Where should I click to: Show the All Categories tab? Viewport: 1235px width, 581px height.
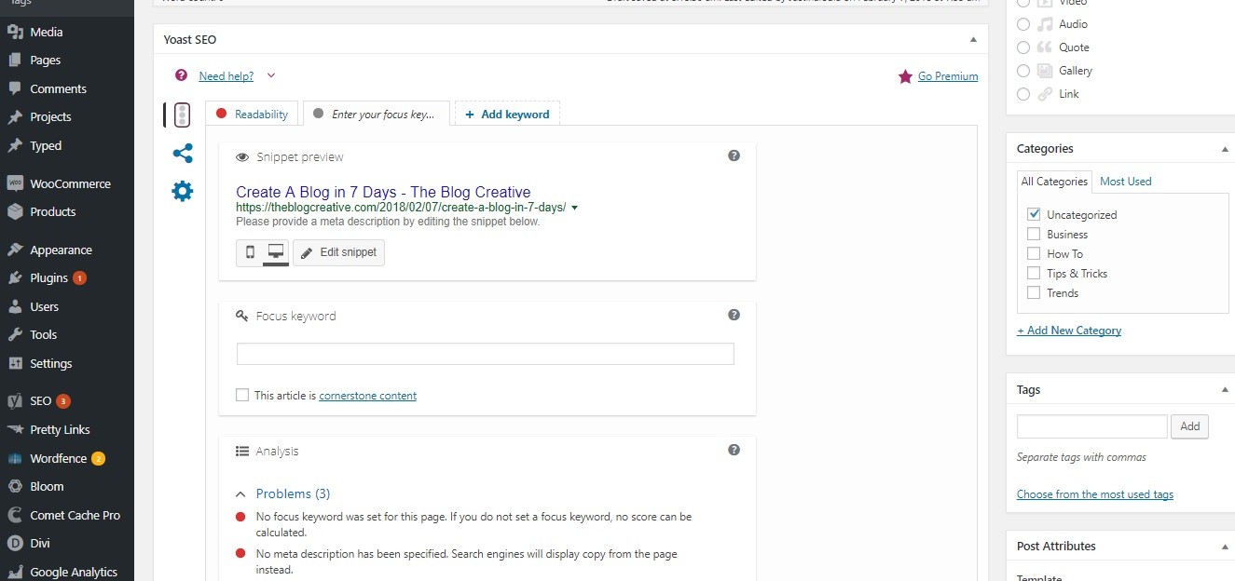1054,182
